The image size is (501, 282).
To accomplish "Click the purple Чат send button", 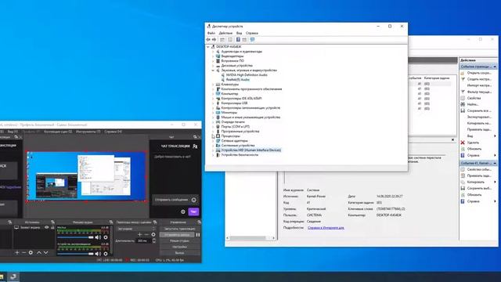I will (x=193, y=211).
